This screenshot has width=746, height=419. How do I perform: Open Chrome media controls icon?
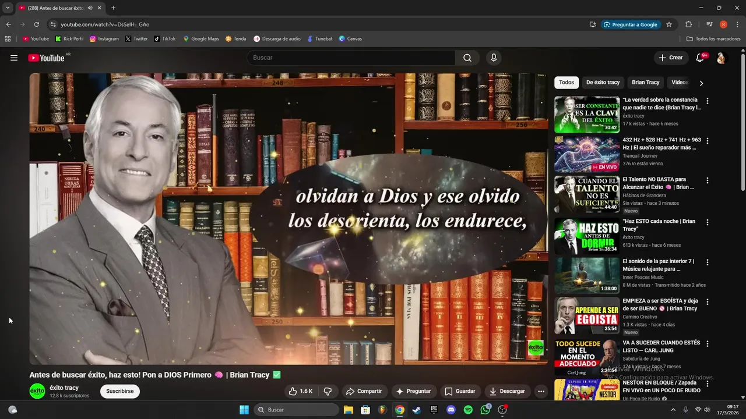(x=709, y=24)
